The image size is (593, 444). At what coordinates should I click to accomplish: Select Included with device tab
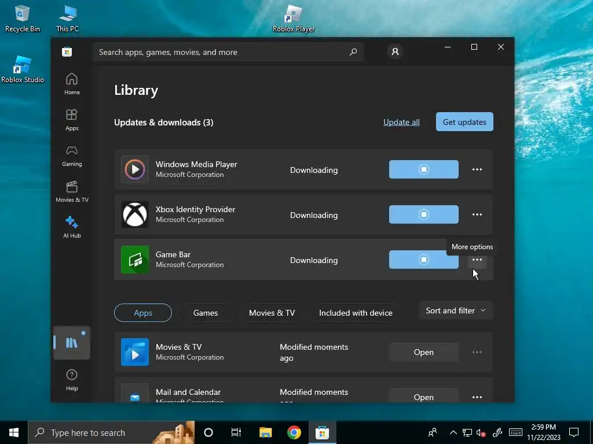(356, 313)
